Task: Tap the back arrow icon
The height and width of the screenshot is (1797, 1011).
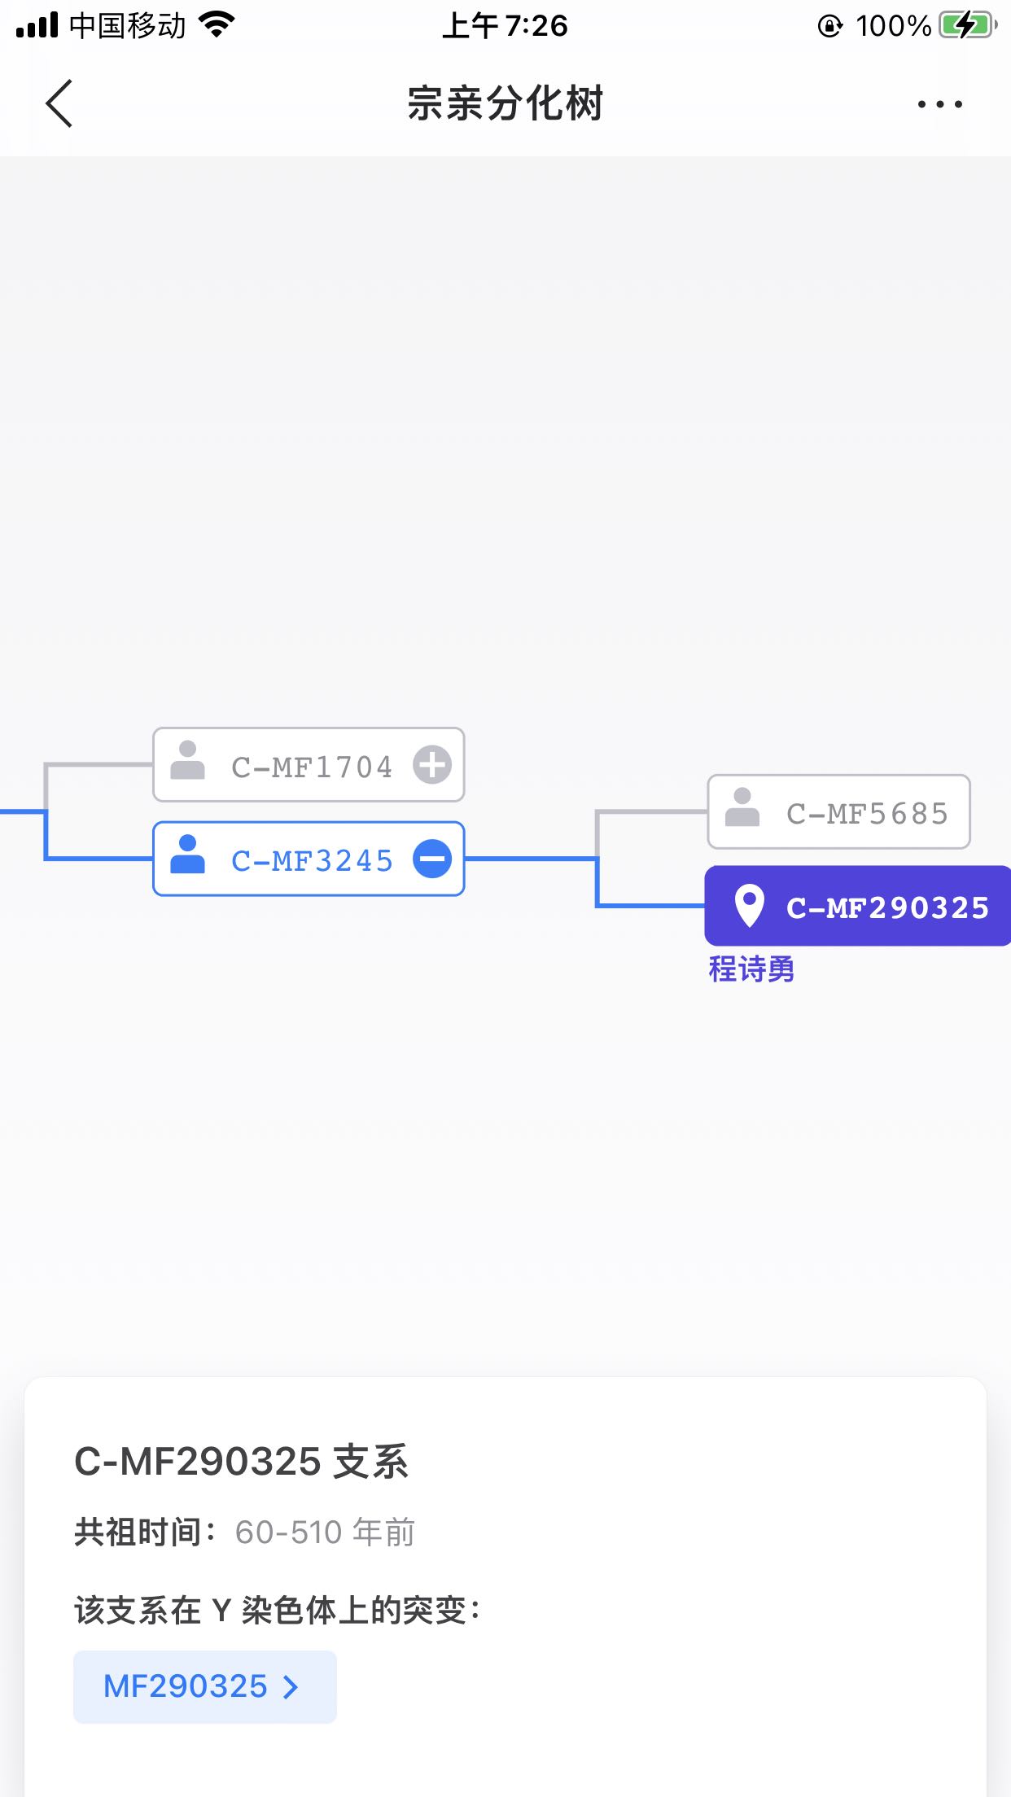Action: click(x=59, y=103)
